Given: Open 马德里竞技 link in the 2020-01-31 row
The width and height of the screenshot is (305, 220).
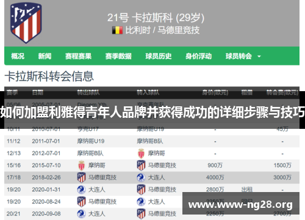Looking at the screenshot, I should tap(162, 190).
